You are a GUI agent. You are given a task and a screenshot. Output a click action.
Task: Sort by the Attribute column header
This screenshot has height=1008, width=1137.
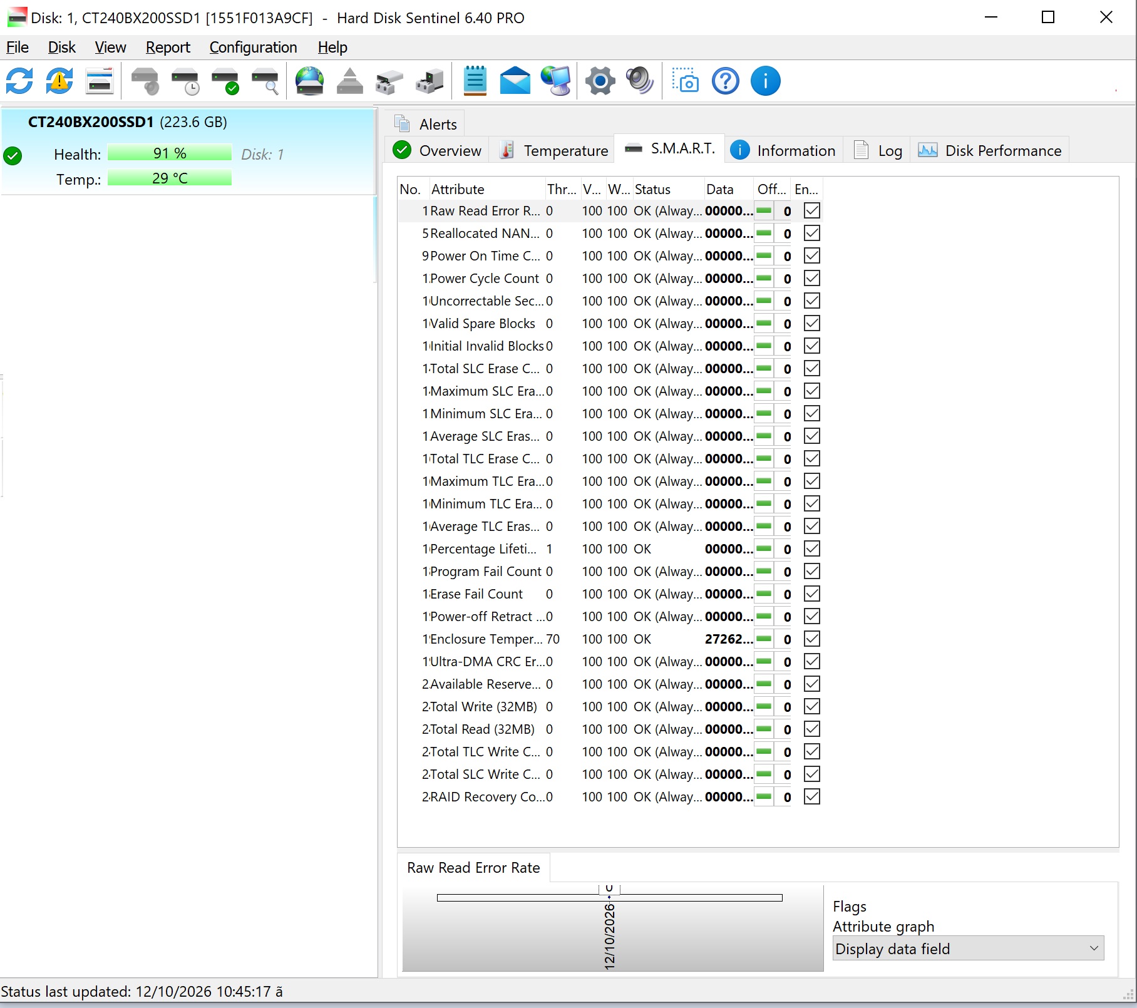click(486, 189)
